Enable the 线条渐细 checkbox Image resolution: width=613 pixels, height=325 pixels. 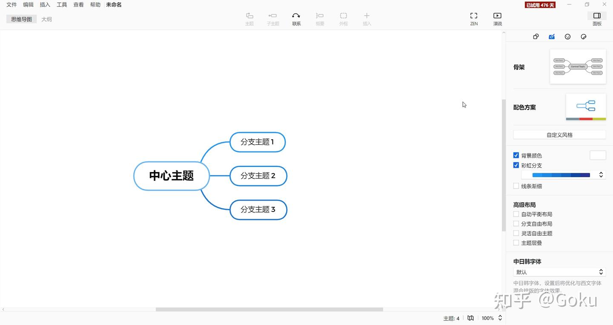click(x=516, y=186)
